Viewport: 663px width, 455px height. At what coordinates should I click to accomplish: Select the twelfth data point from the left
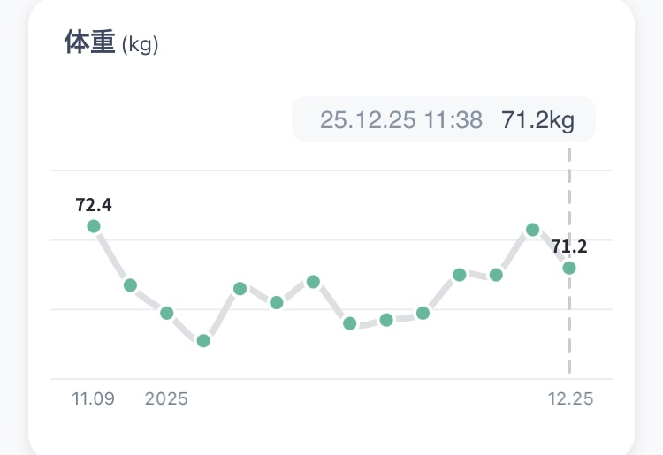496,275
